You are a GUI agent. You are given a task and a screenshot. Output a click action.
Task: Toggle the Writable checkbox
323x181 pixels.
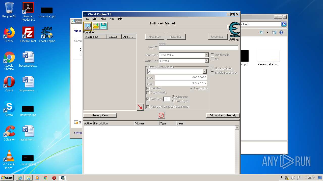148,88
